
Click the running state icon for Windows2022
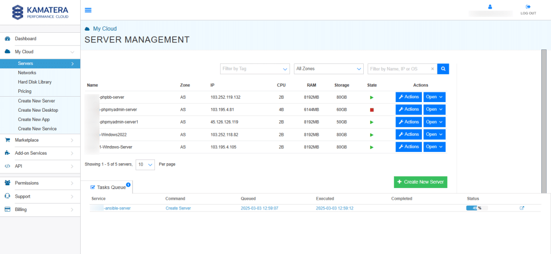(372, 135)
